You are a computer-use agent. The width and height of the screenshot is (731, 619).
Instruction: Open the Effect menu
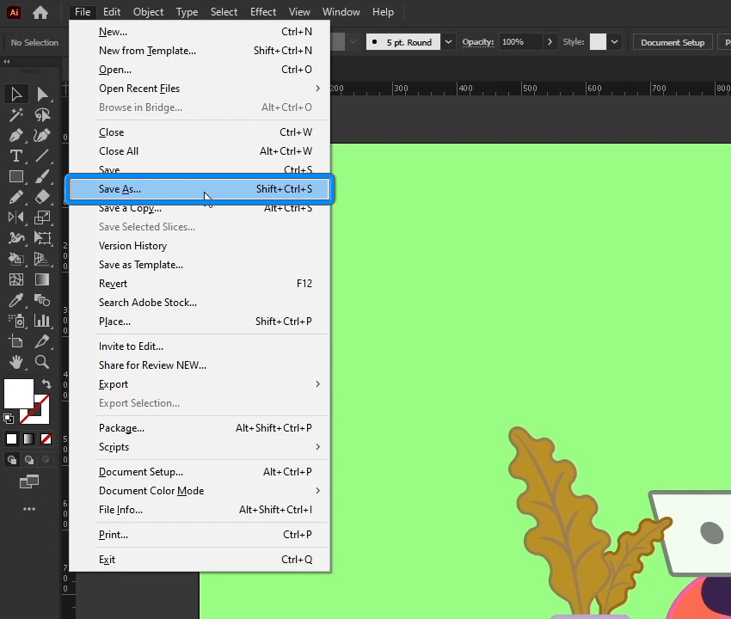point(263,12)
